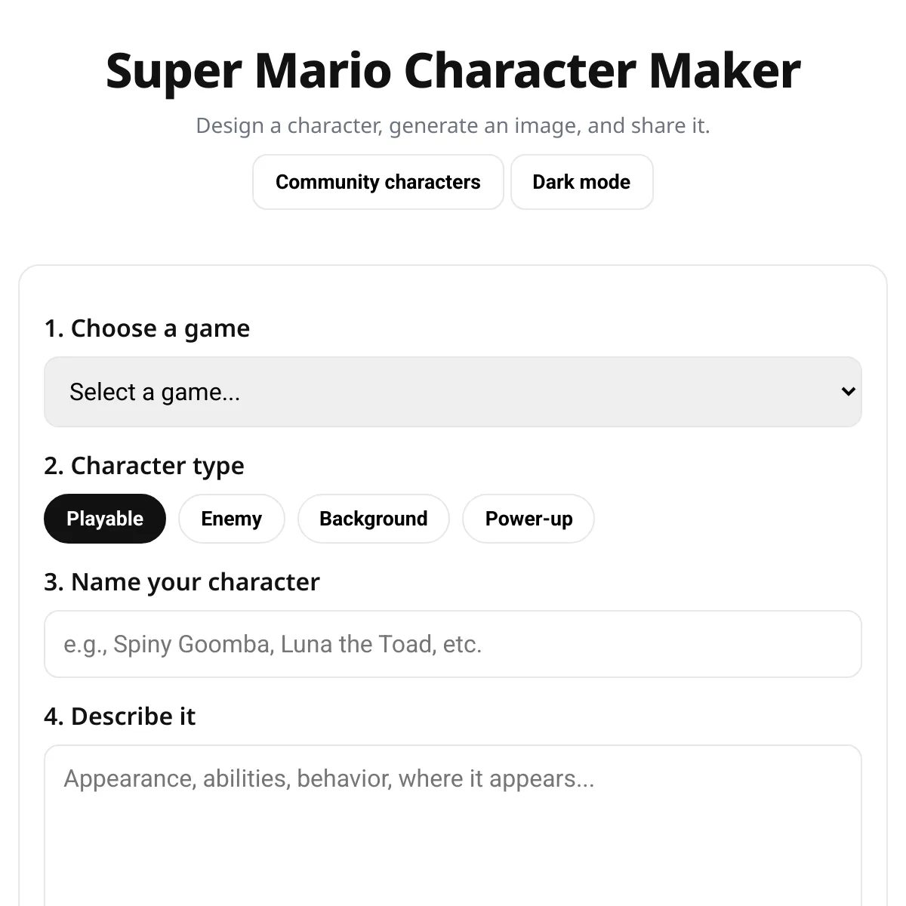
Task: Focus the character name input field
Action: (x=453, y=644)
